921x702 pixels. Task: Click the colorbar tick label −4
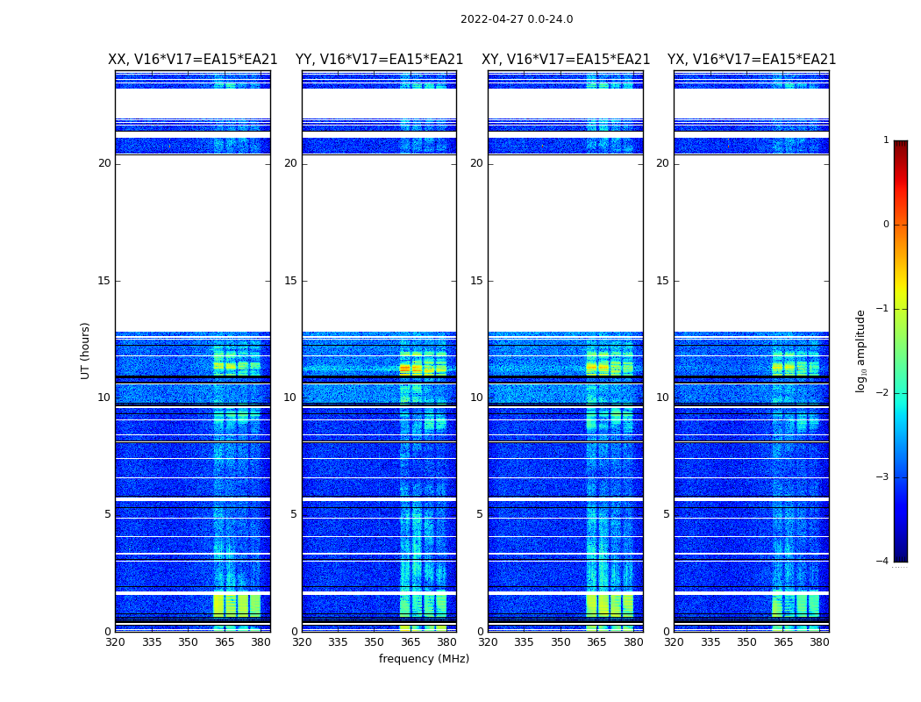click(882, 561)
